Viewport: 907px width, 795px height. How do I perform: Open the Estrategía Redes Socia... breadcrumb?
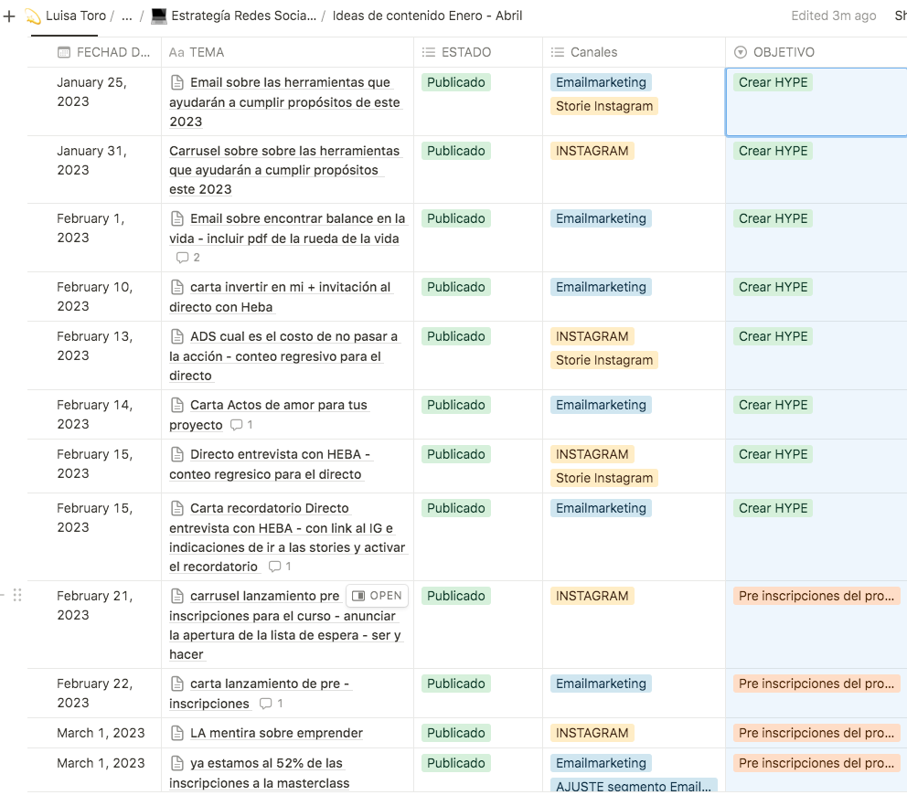tap(243, 16)
